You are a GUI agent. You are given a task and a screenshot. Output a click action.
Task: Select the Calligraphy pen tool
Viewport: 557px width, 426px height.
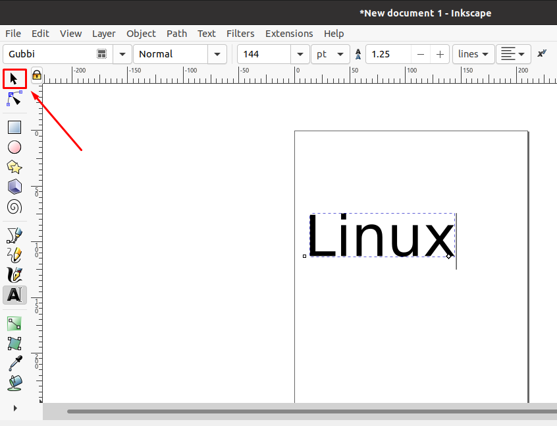[x=14, y=274]
